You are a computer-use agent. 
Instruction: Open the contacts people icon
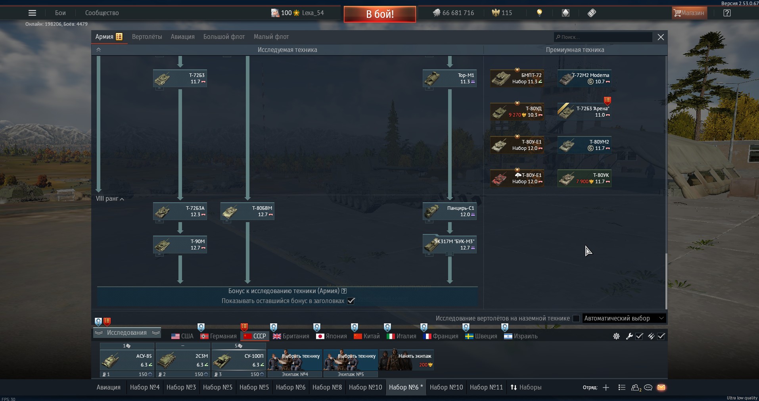pyautogui.click(x=636, y=388)
